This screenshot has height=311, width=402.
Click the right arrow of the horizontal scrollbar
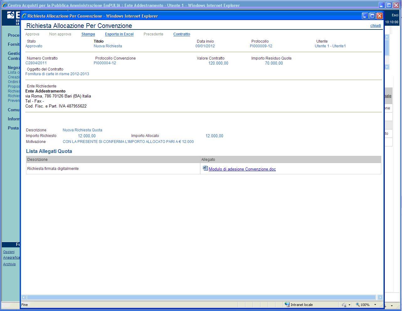coord(380,297)
